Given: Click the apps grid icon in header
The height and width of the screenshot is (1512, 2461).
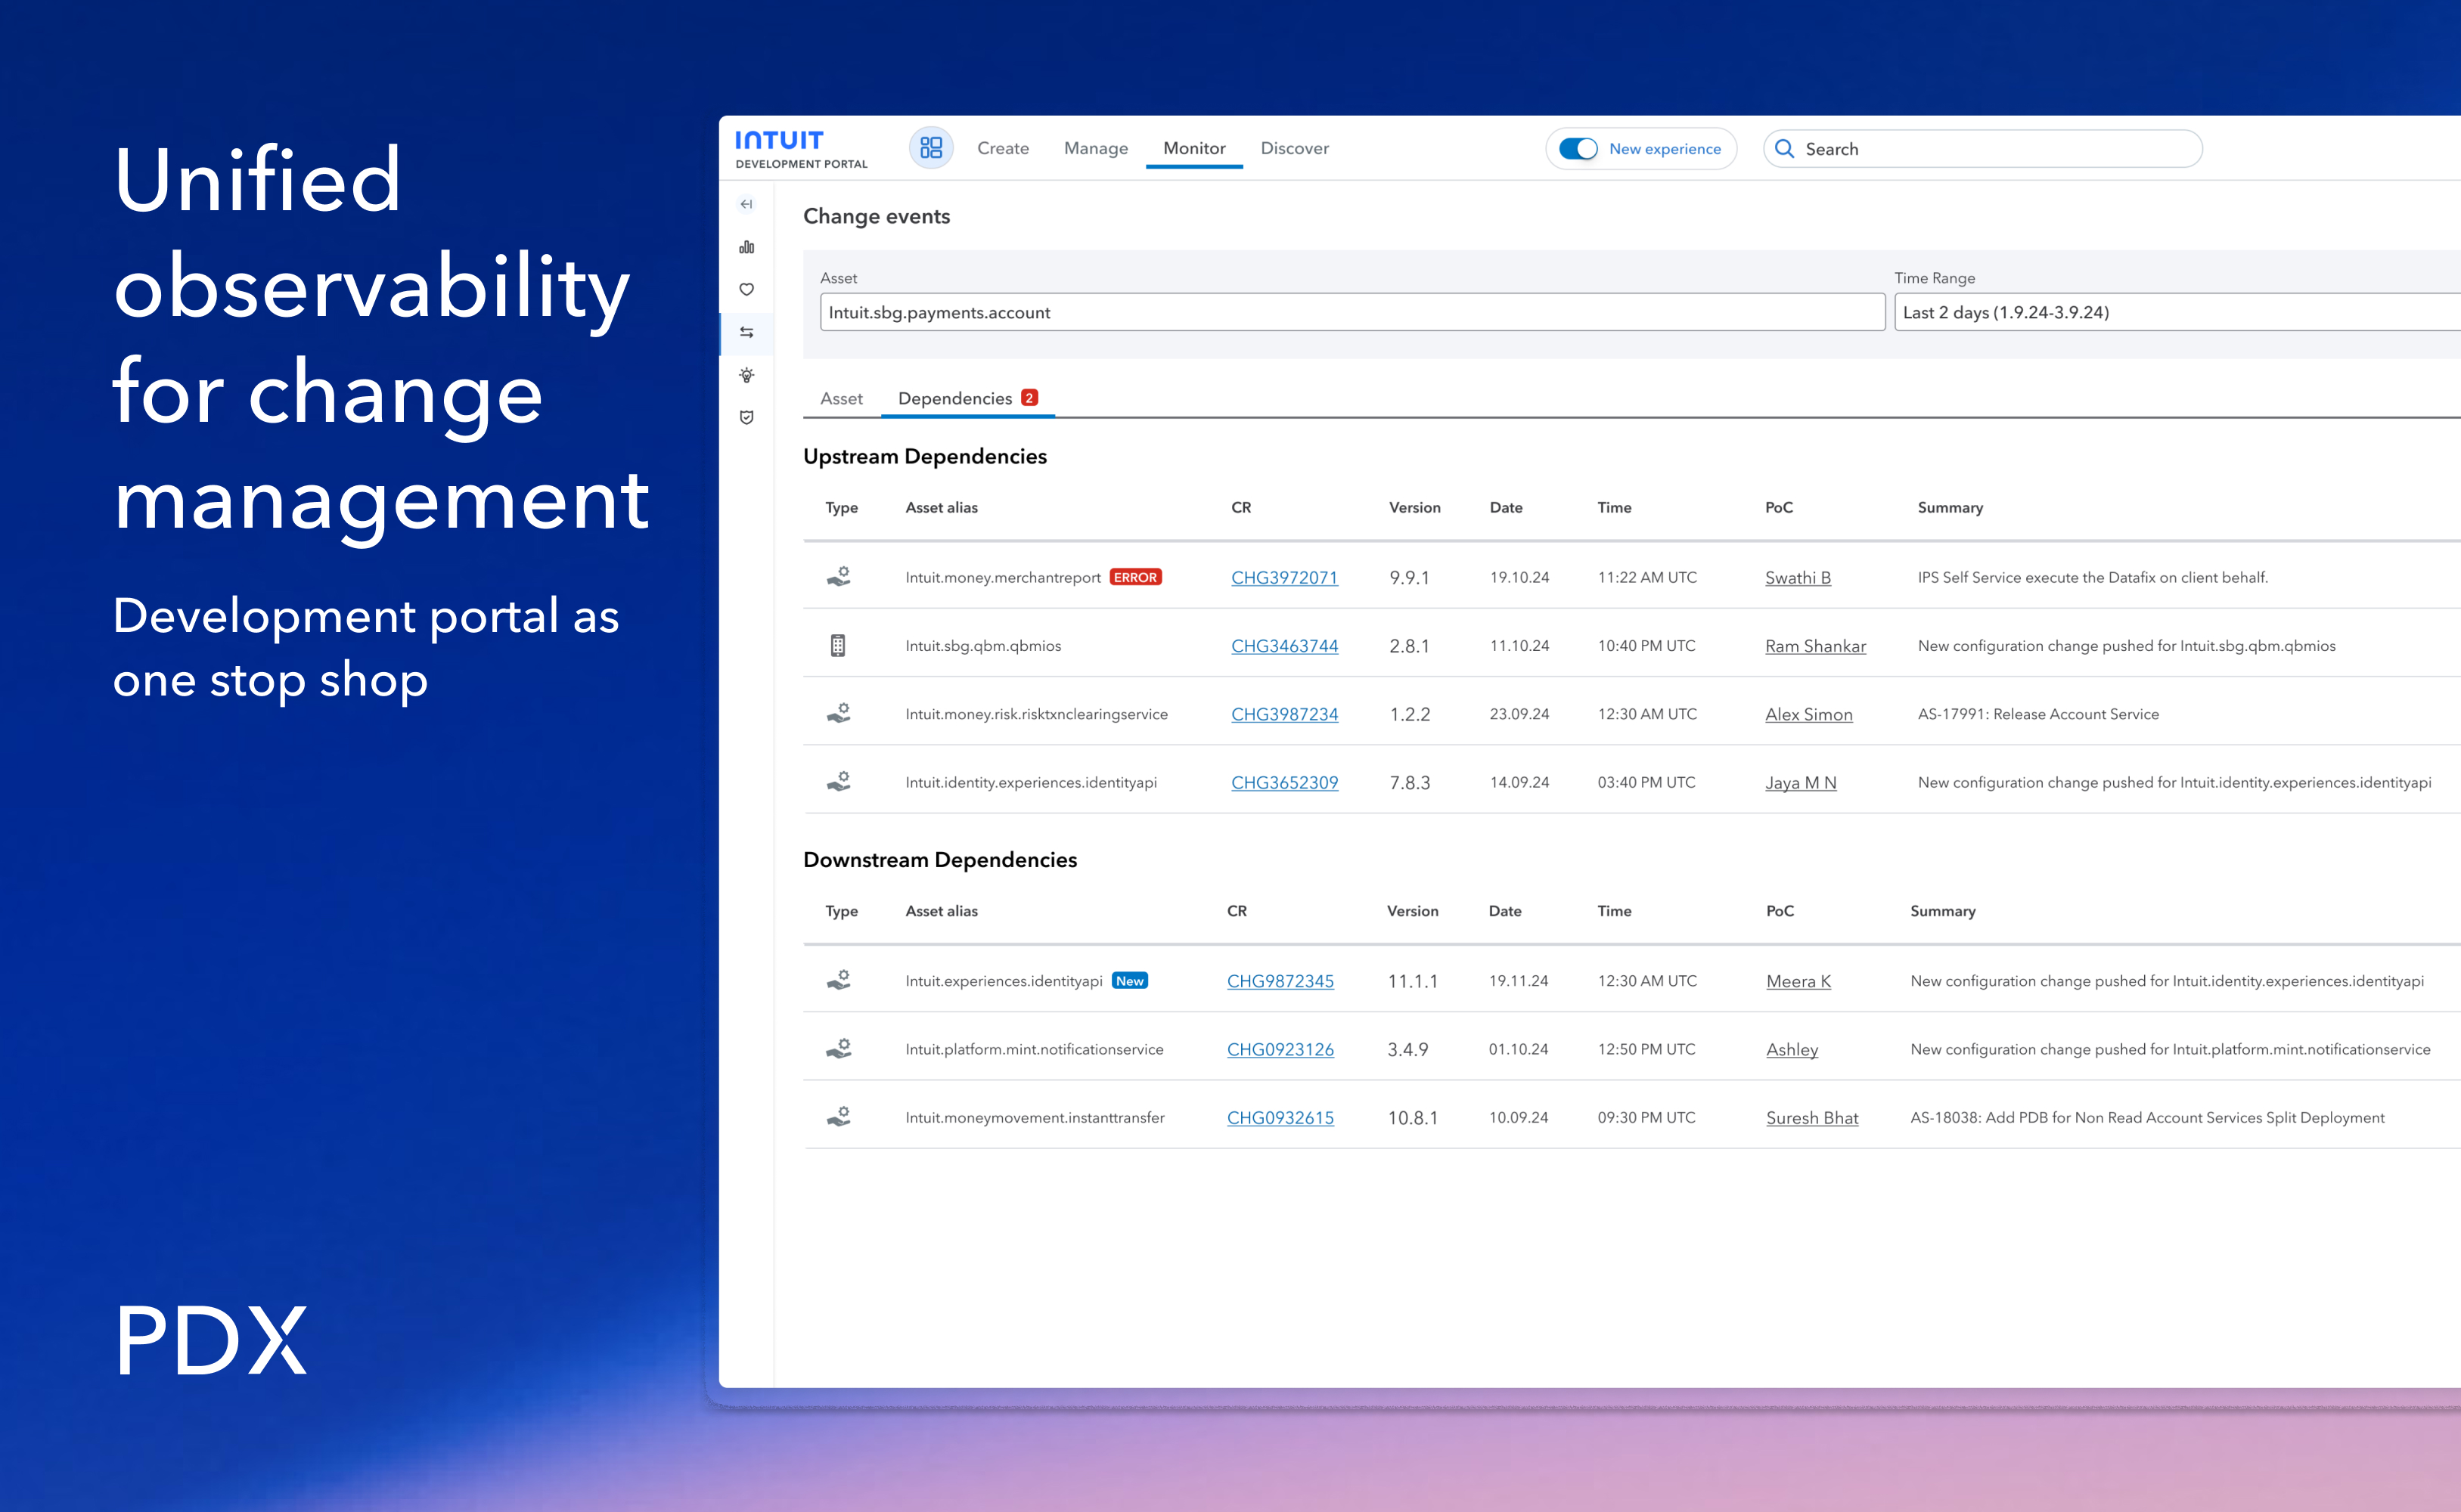Looking at the screenshot, I should [930, 148].
